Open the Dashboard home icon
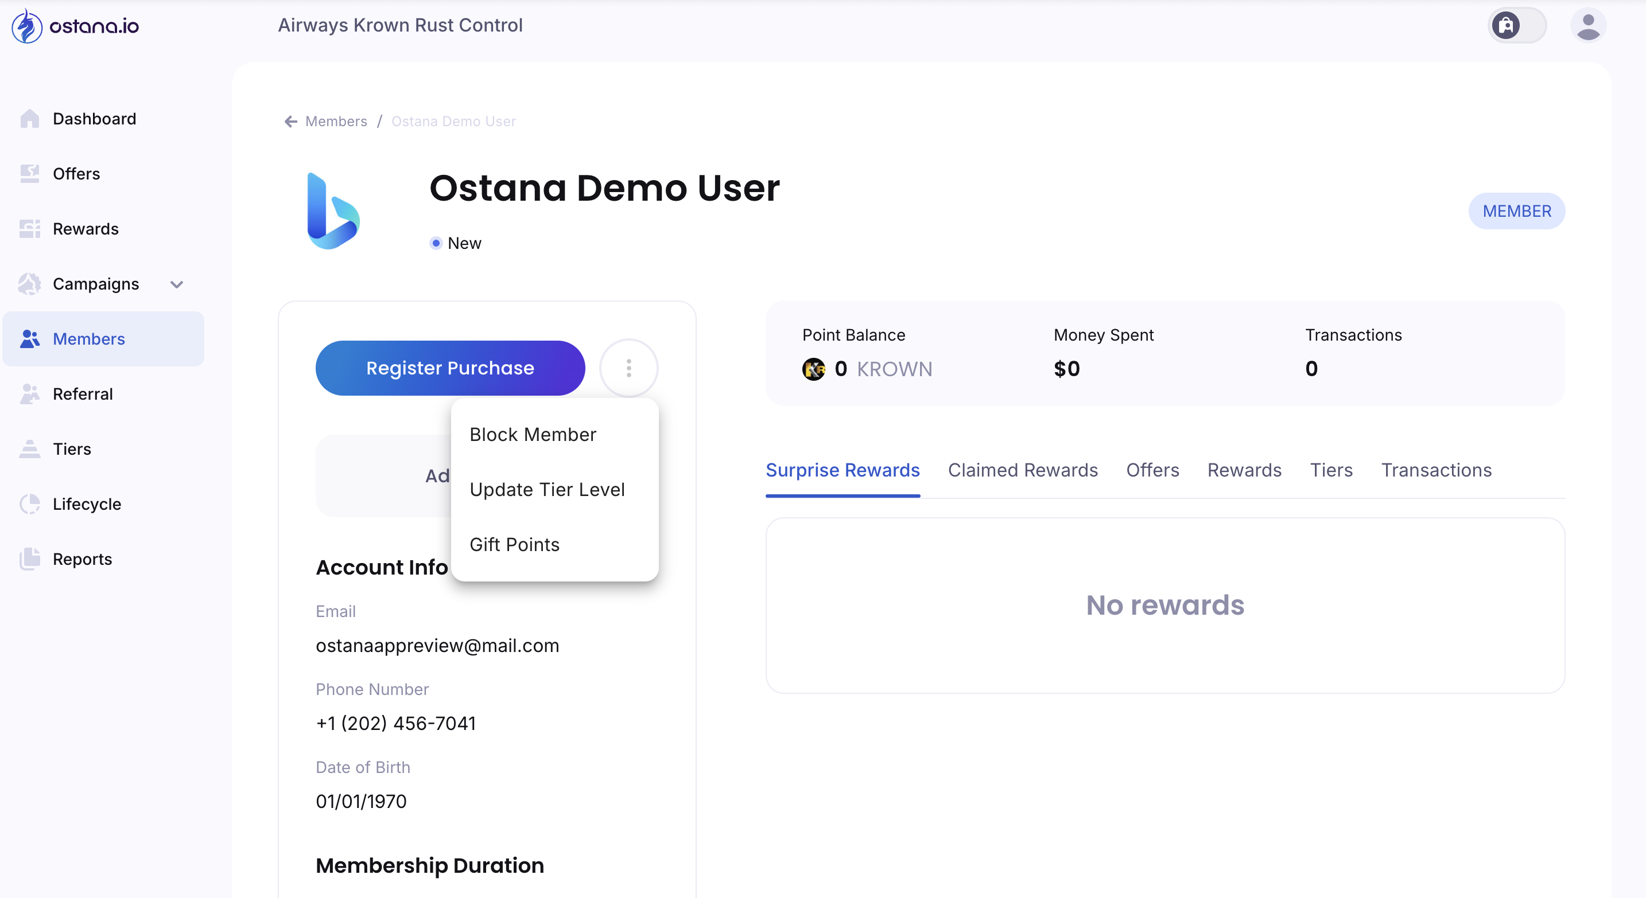This screenshot has width=1646, height=898. [x=29, y=119]
